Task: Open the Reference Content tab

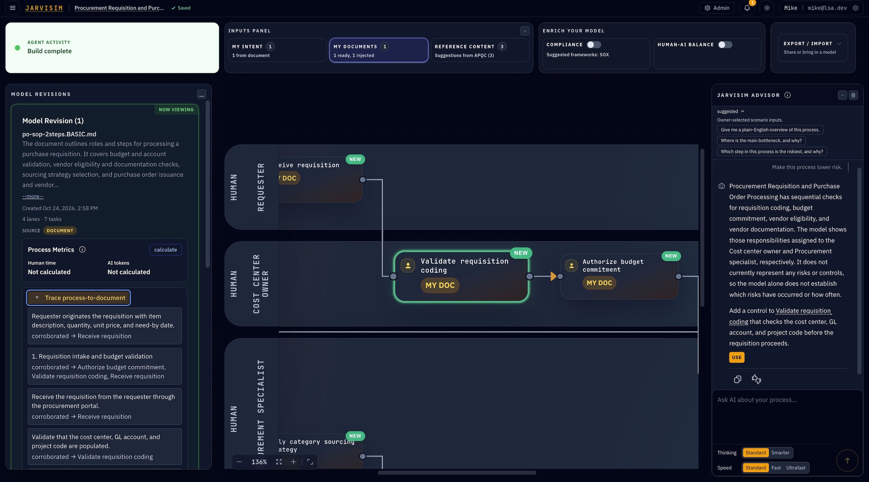Action: click(480, 50)
